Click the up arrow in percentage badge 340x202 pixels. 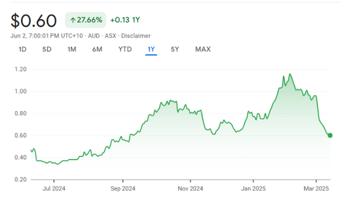tap(73, 20)
